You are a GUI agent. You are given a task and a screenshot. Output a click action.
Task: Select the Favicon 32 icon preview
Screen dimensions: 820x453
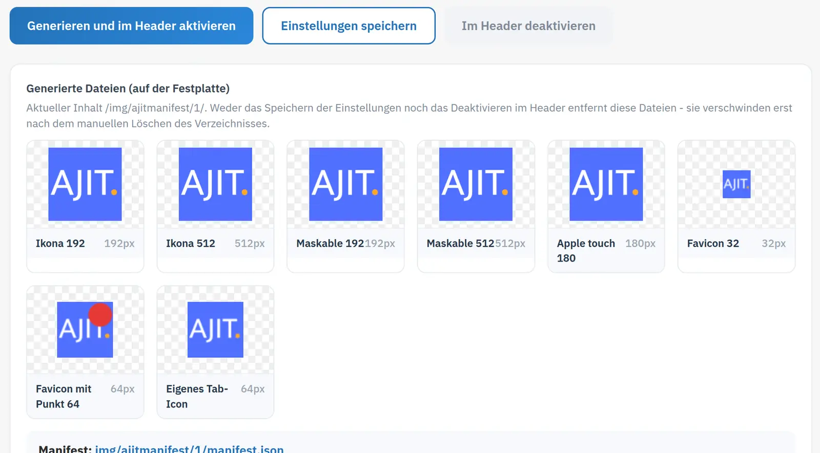(x=736, y=184)
